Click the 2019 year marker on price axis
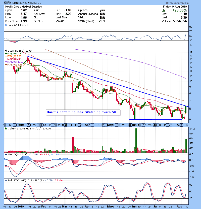 21,125
